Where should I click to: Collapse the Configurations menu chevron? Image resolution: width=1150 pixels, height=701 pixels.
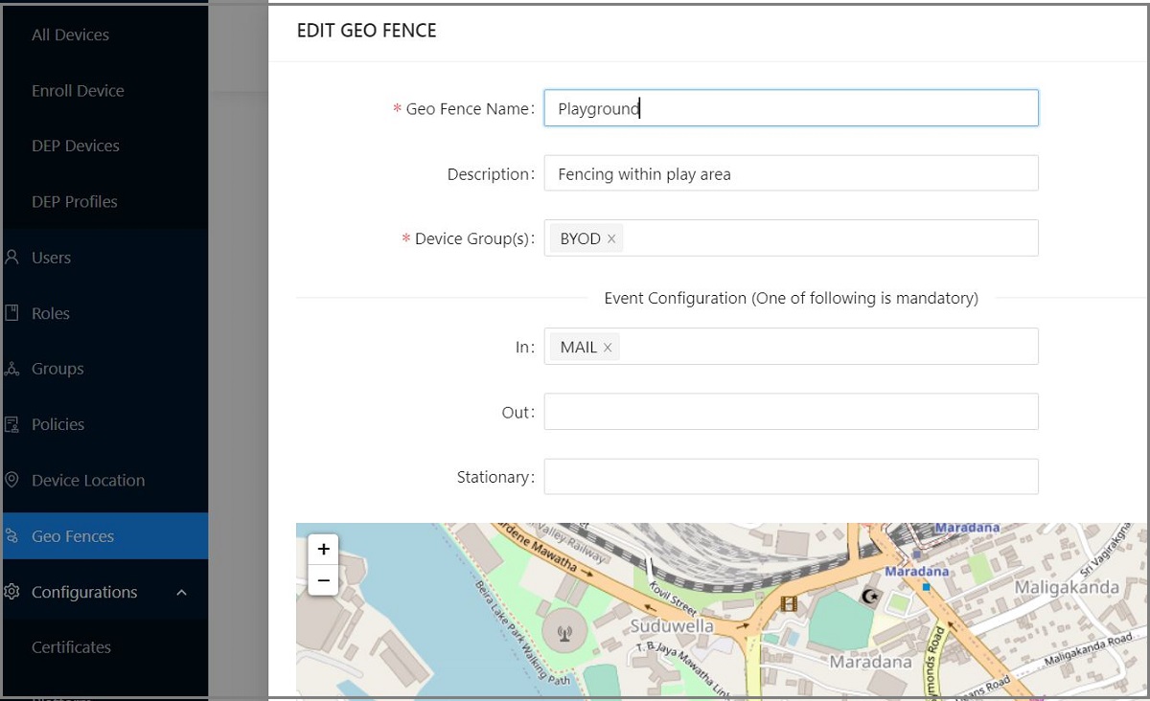click(182, 593)
